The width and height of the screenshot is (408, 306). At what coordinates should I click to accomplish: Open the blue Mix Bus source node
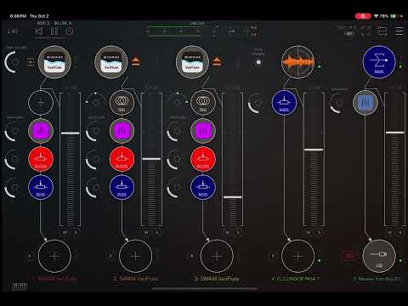[379, 62]
